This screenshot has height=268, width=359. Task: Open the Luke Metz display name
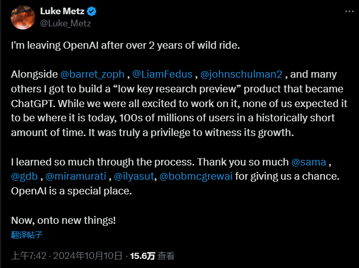(62, 11)
